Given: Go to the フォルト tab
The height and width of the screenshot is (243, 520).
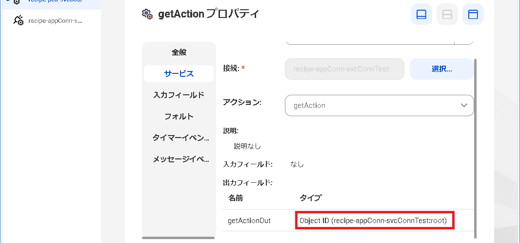Looking at the screenshot, I should [179, 116].
